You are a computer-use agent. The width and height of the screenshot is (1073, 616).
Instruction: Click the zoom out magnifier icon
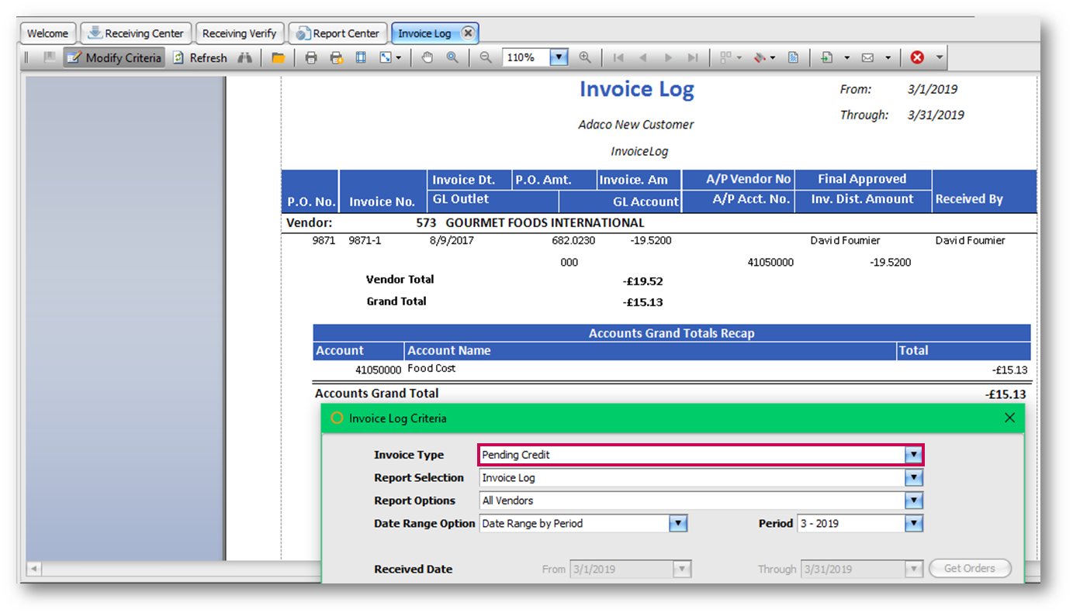pos(486,58)
